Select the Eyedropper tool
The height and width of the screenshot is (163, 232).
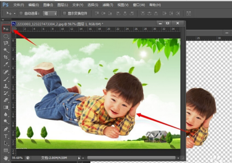click(6, 65)
